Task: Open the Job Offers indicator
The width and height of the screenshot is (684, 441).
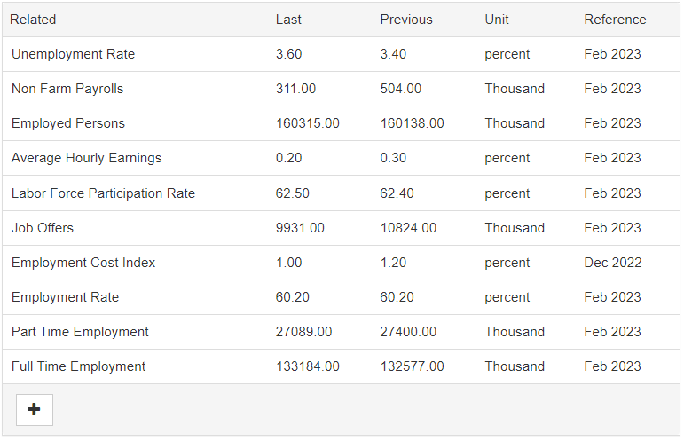Action: point(43,228)
